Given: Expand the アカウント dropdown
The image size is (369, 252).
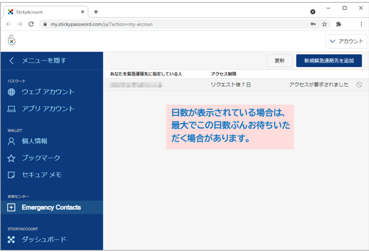Looking at the screenshot, I should point(346,41).
